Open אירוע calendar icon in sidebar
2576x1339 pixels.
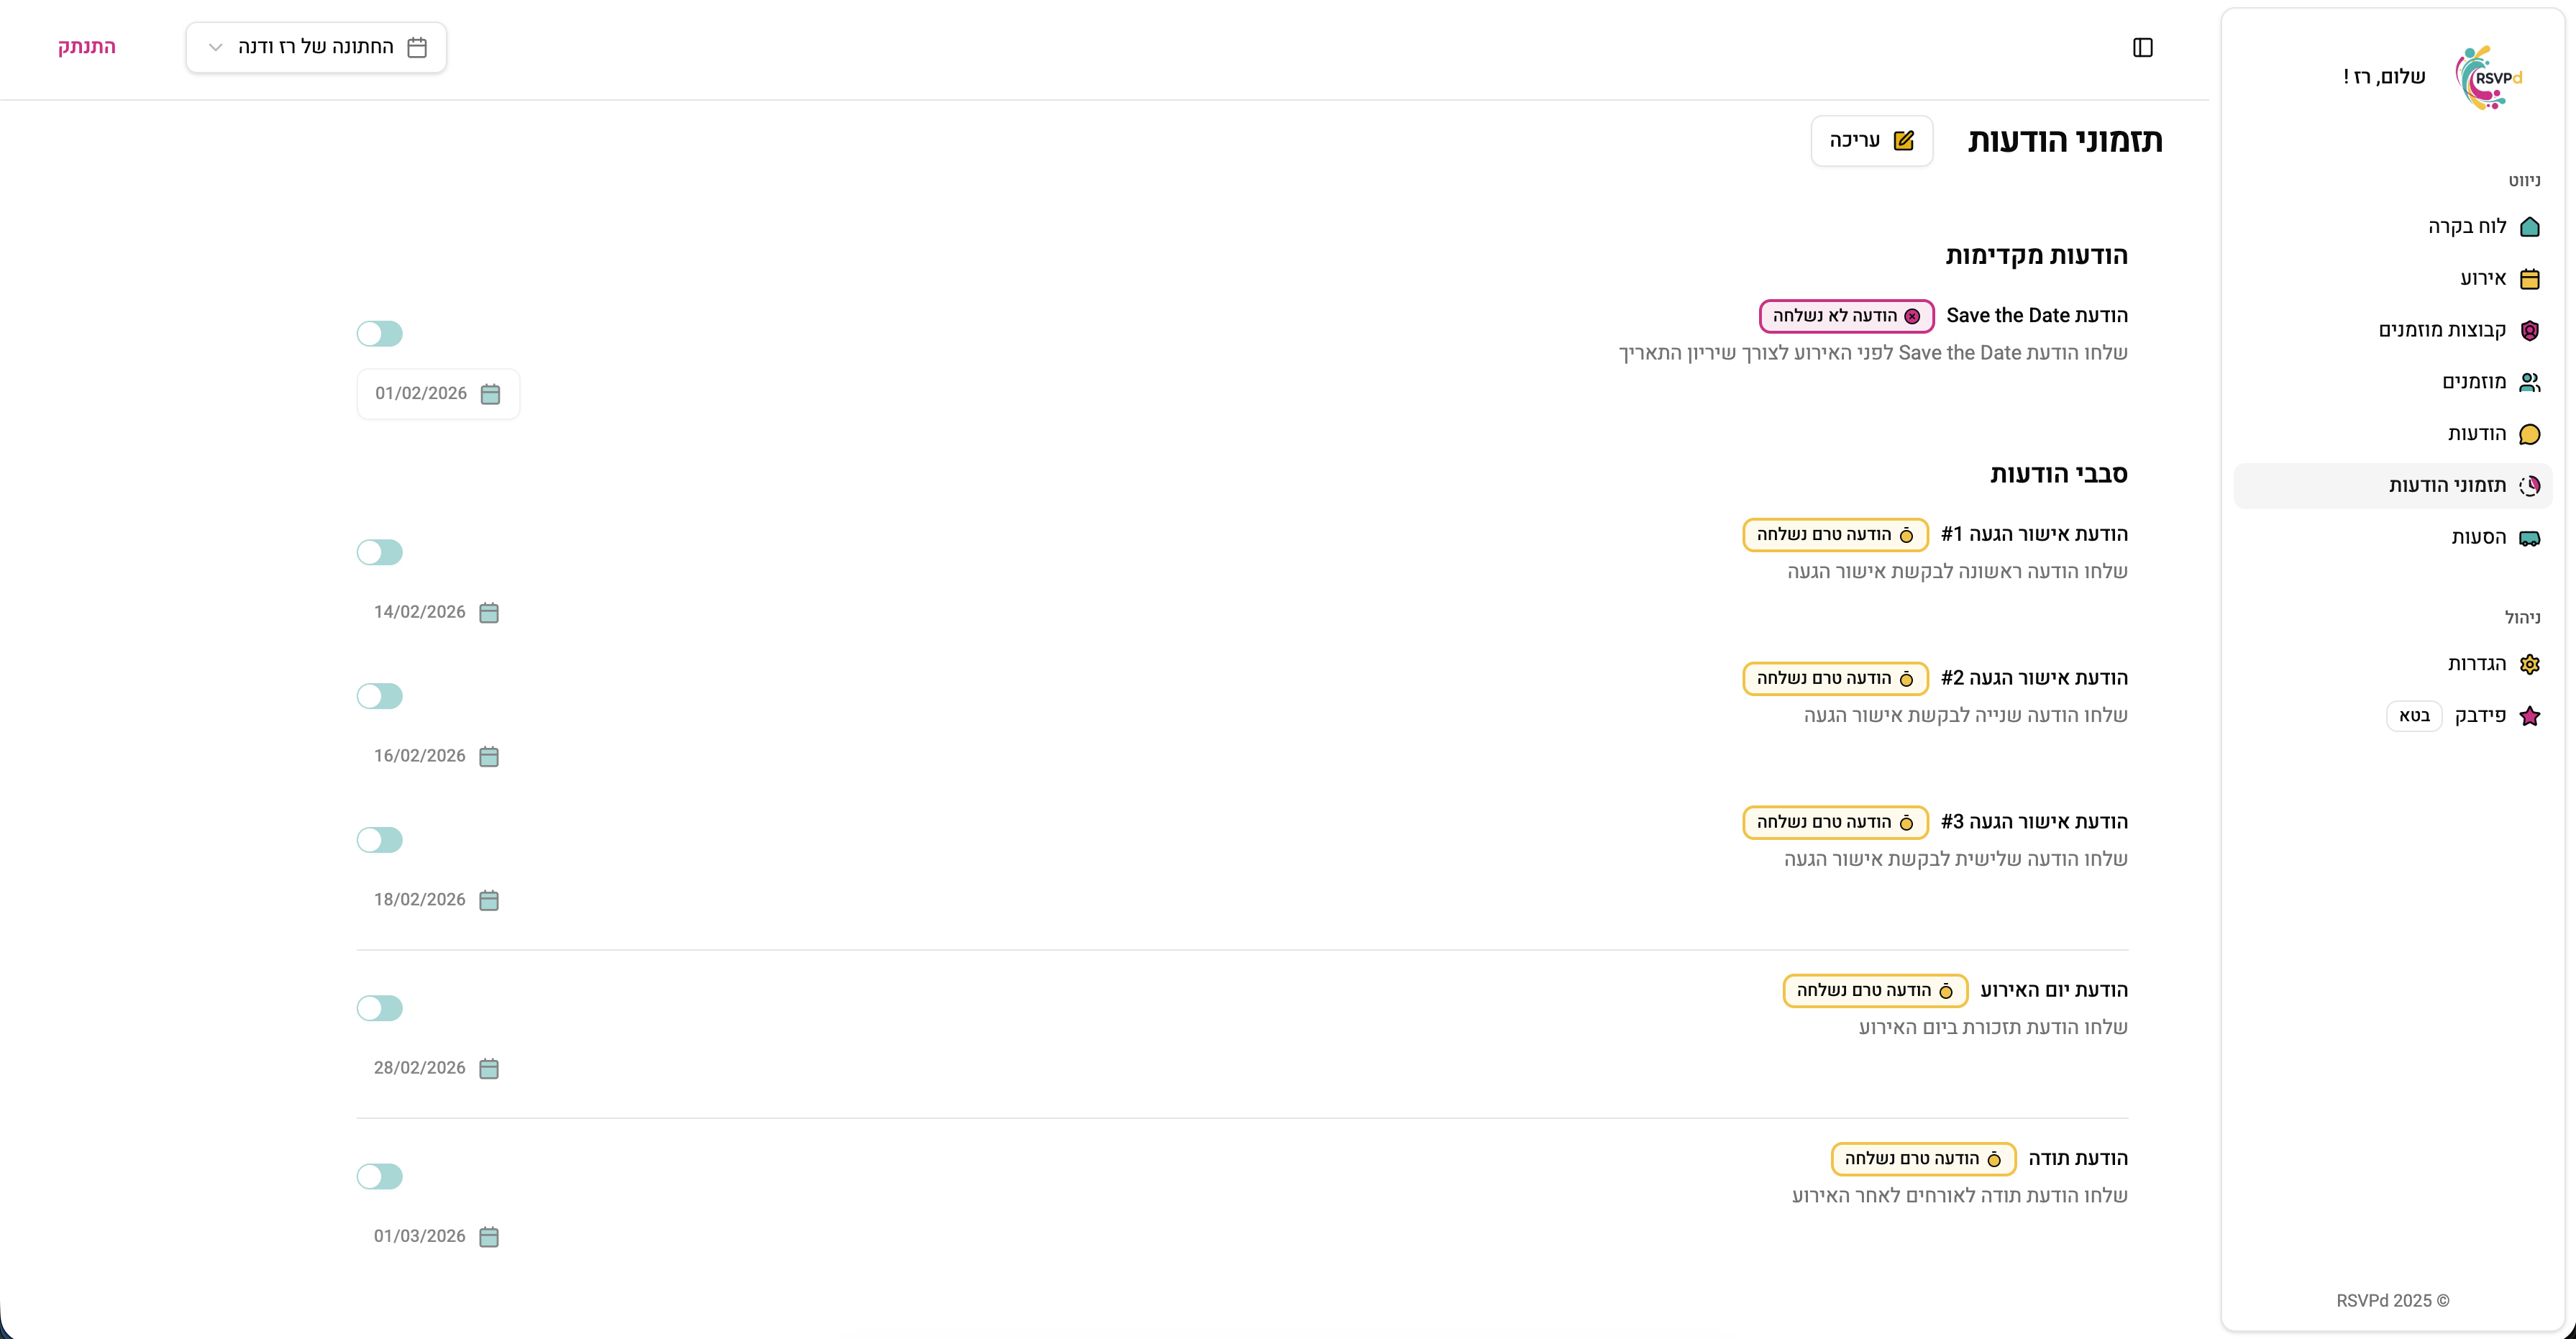tap(2530, 279)
